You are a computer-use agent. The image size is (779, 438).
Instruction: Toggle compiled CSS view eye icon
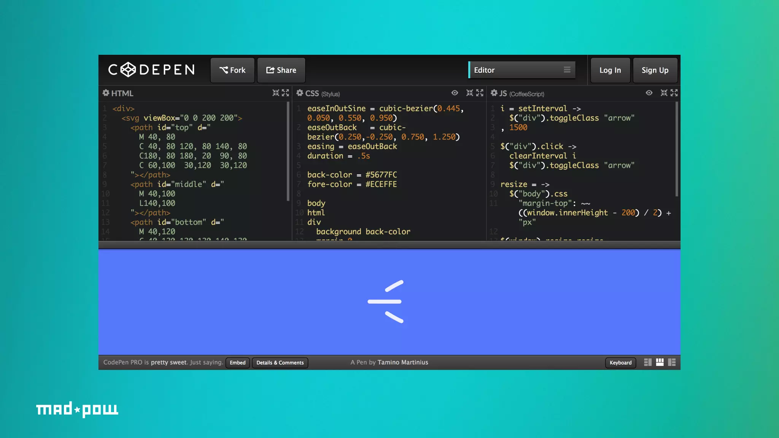point(455,93)
